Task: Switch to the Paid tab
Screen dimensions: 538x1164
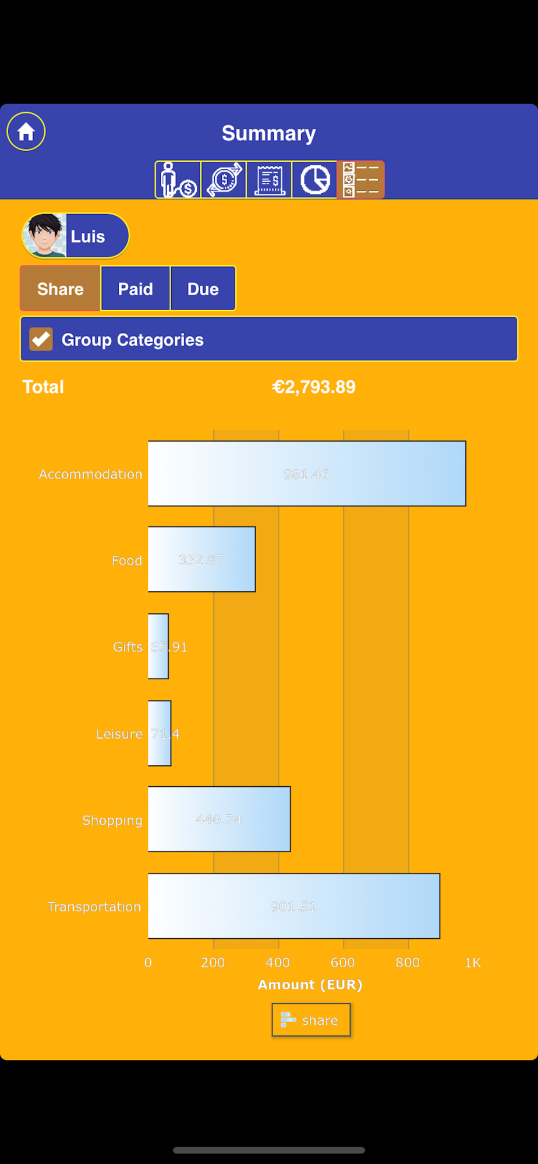Action: tap(136, 289)
